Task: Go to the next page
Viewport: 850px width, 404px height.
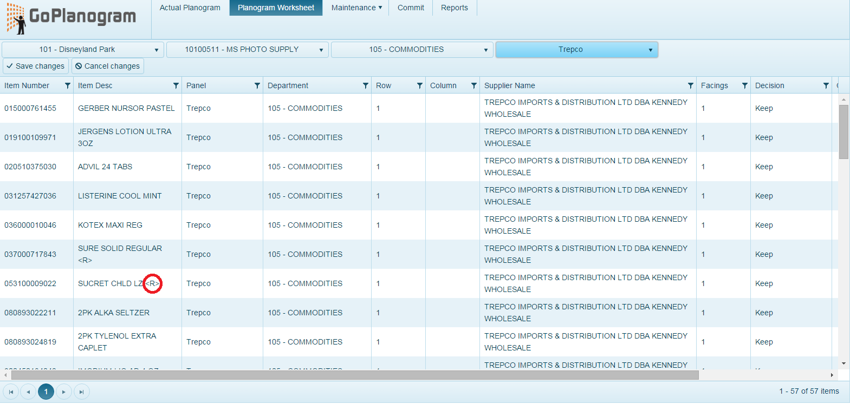Action: click(64, 392)
